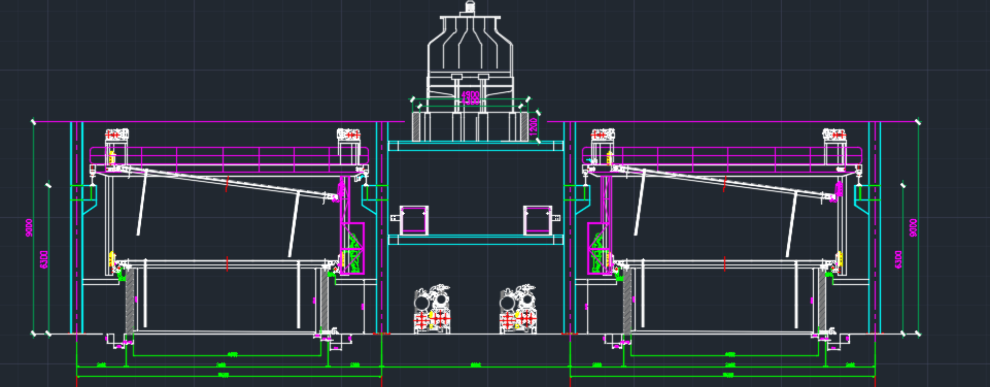Select the hatched left support of cooling tower
Screen dimensions: 990x387
[416, 126]
